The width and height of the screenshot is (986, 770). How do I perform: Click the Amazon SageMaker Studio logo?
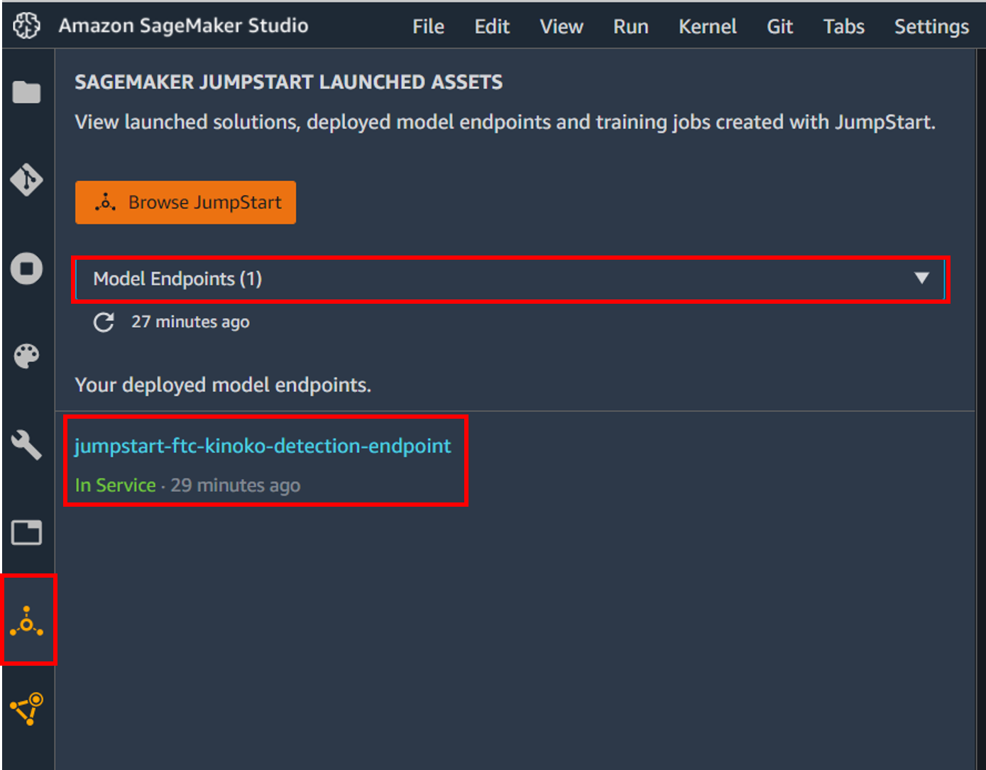(27, 26)
